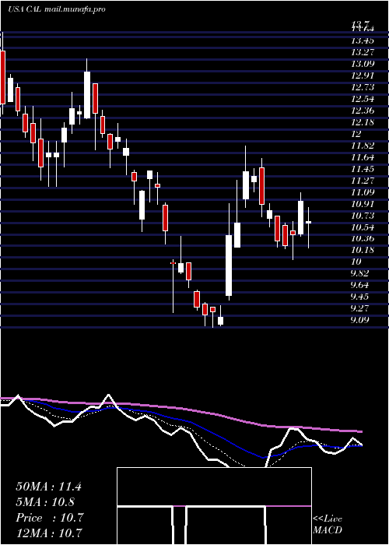Click the 10.18 price axis label

point(363,250)
